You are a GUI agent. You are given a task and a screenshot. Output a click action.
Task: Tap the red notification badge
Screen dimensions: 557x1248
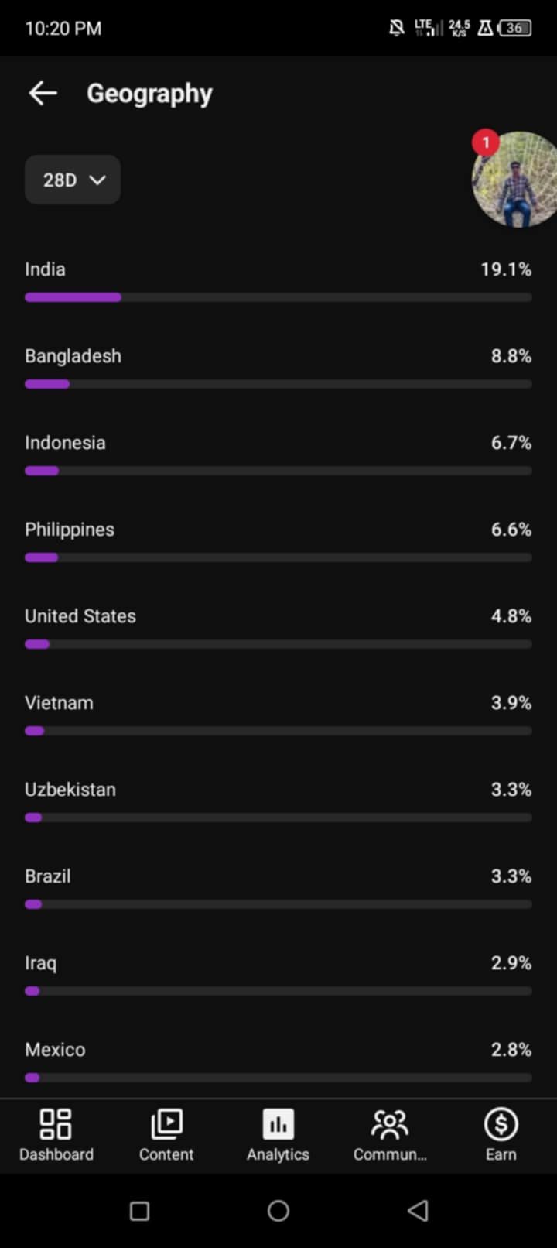point(486,142)
